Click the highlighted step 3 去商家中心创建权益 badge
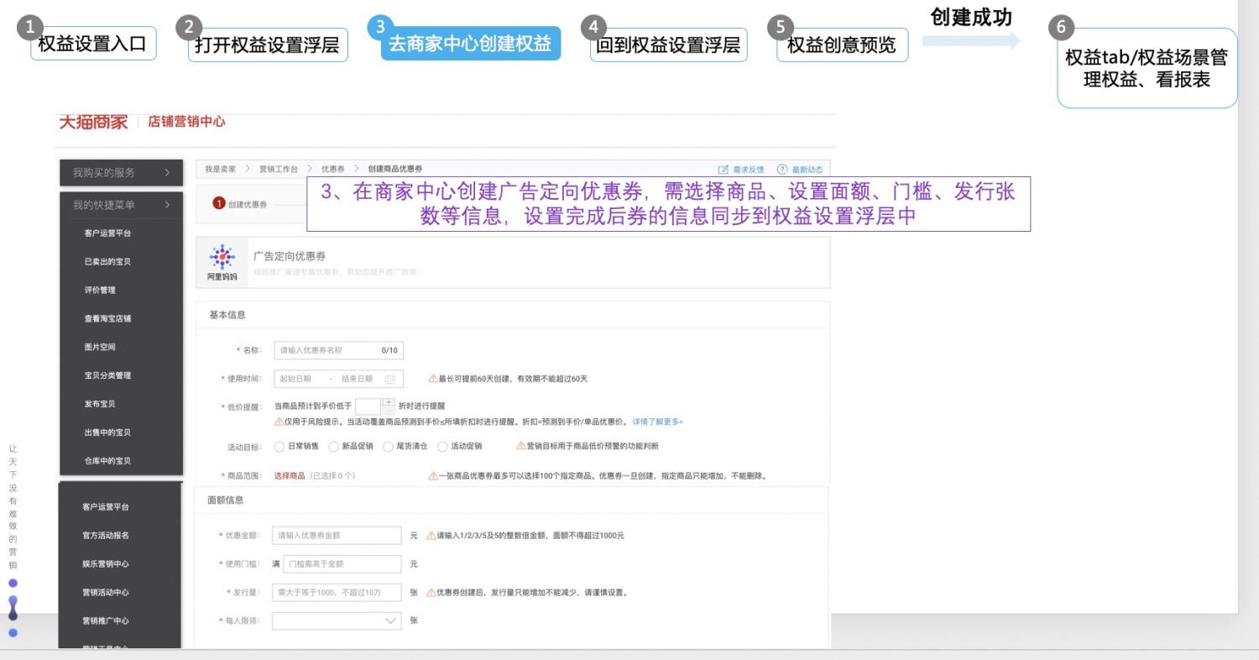Screen dimensions: 1259x660 click(470, 44)
